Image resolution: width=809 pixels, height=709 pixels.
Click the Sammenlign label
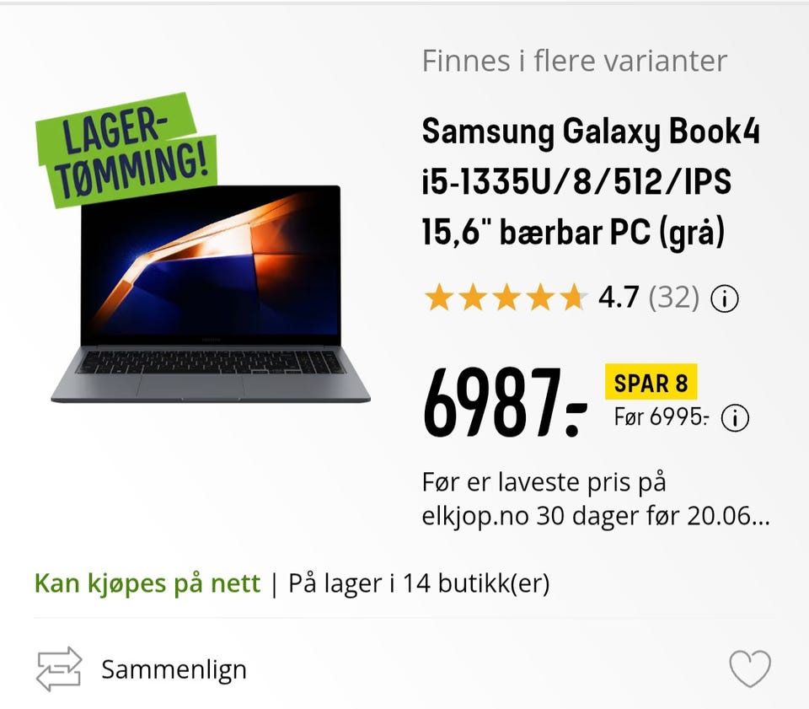(174, 669)
